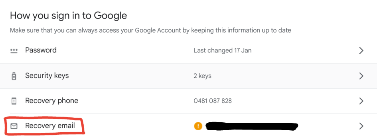Click the 'Make sure that you can always access' description
377x138 pixels.
151,31
